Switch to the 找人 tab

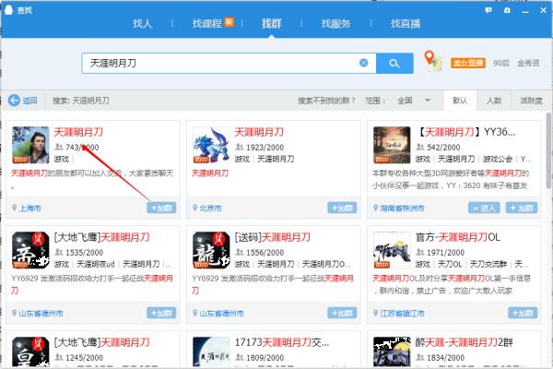click(142, 24)
